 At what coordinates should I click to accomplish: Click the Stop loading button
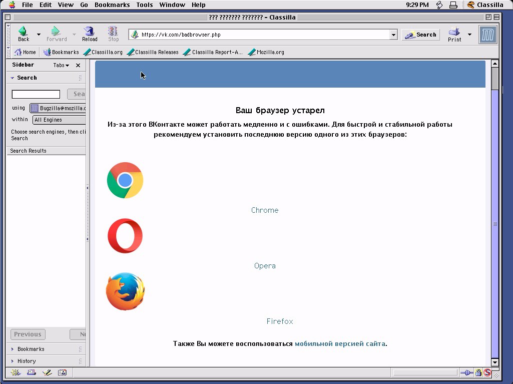113,34
